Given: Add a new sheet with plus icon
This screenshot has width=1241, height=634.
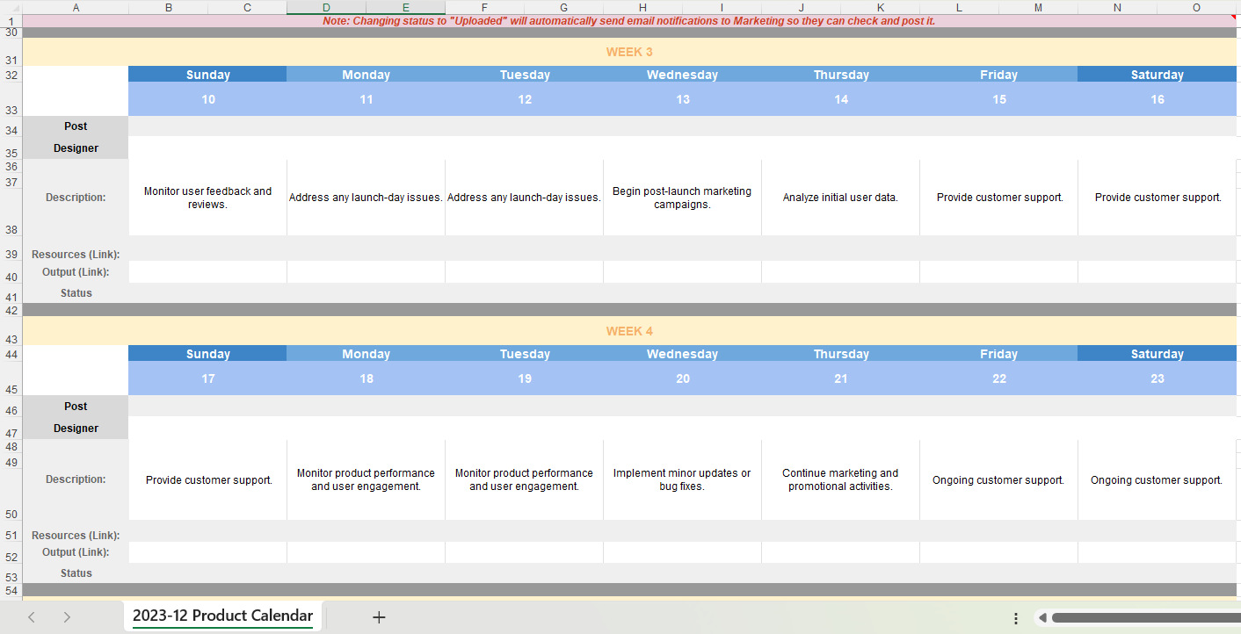Looking at the screenshot, I should pyautogui.click(x=379, y=617).
